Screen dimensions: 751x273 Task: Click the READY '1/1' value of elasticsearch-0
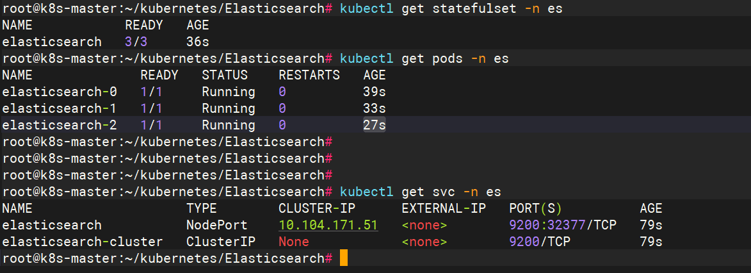[151, 92]
